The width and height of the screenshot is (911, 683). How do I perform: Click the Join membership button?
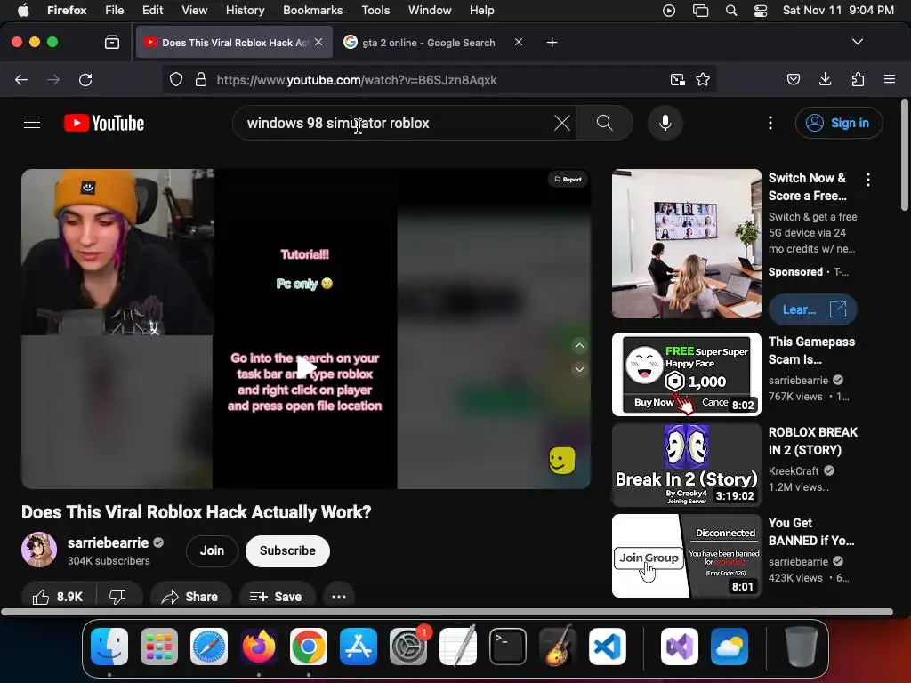click(x=212, y=551)
